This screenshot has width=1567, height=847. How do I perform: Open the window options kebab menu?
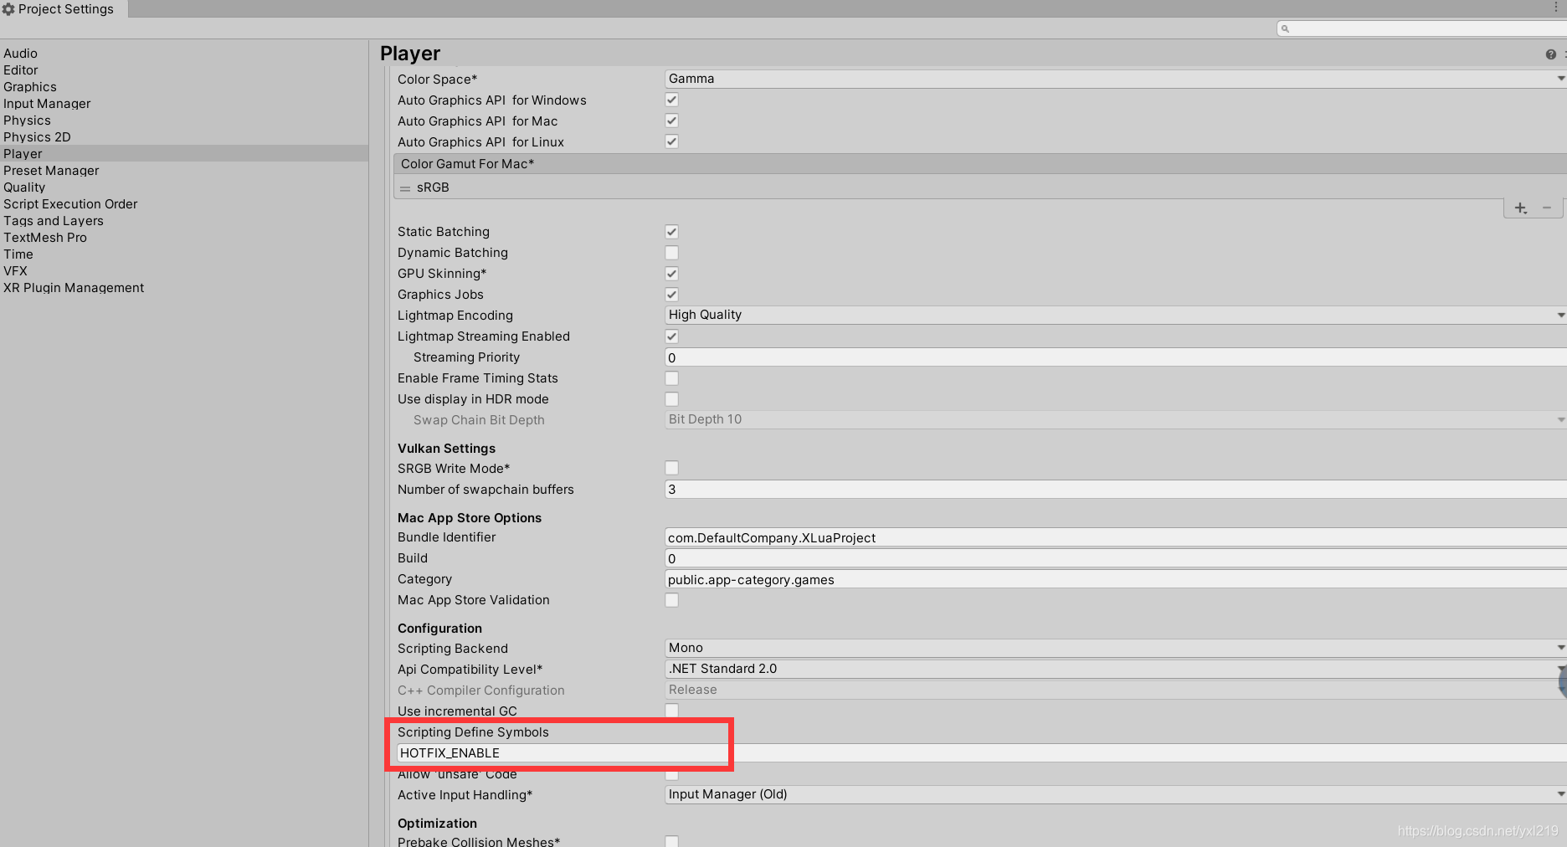click(1556, 8)
